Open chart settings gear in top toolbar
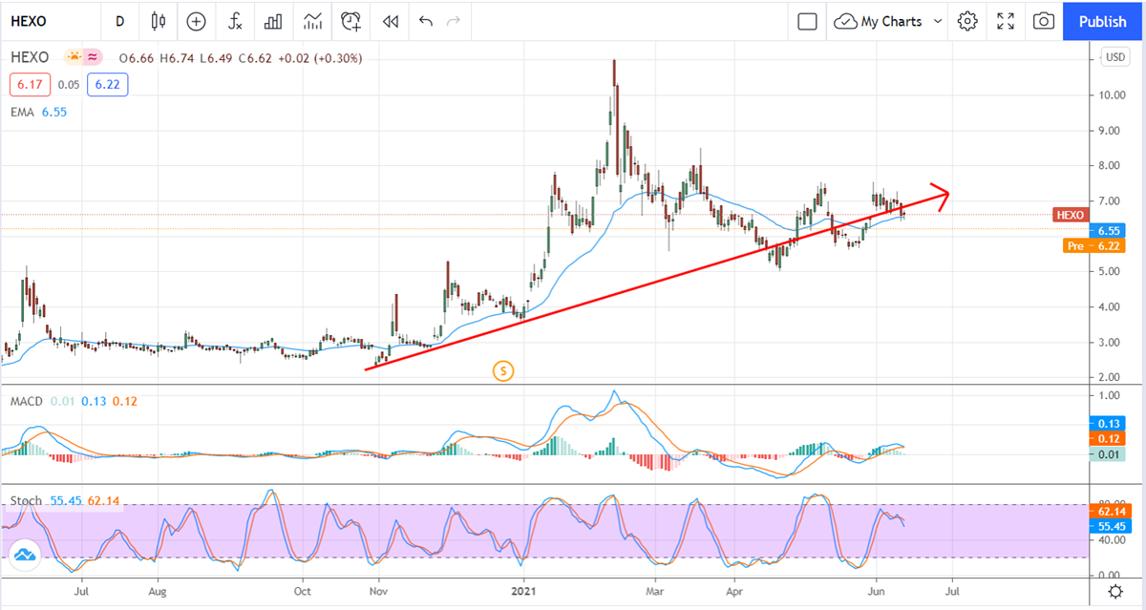1146x610 pixels. [x=967, y=21]
